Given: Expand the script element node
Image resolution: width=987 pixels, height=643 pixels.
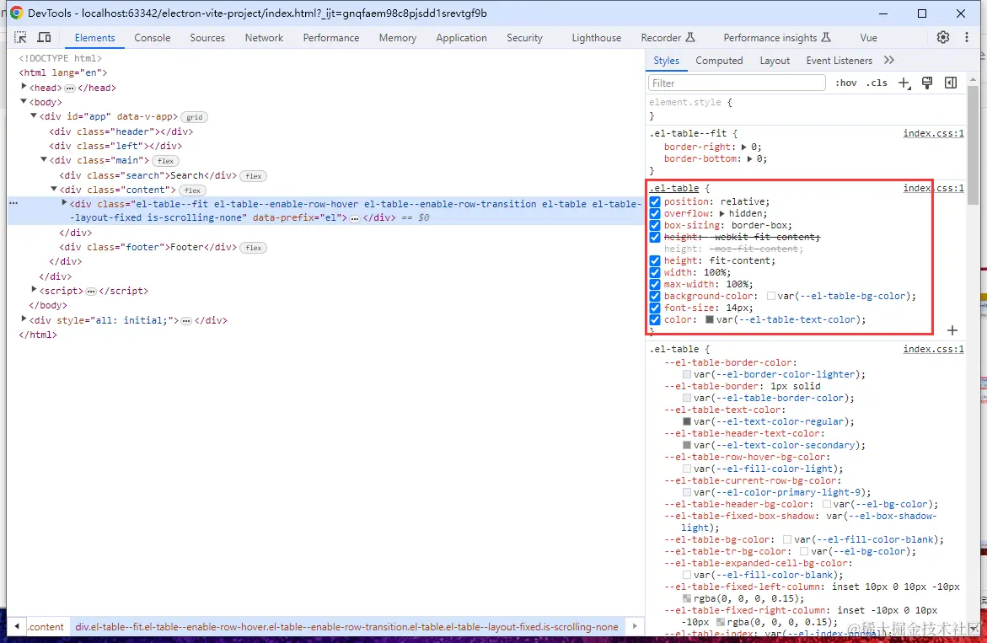Looking at the screenshot, I should [x=34, y=290].
